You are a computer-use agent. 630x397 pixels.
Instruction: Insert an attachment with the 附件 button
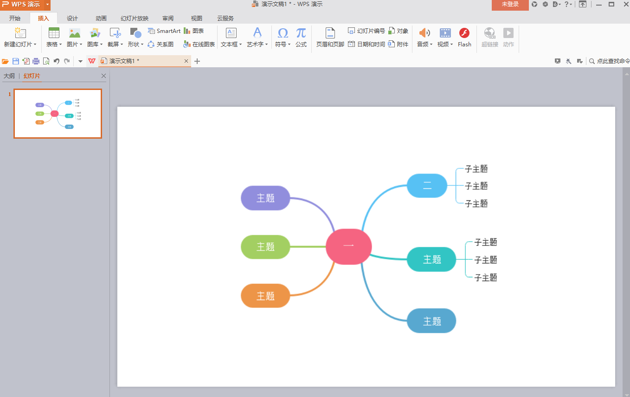click(x=399, y=45)
